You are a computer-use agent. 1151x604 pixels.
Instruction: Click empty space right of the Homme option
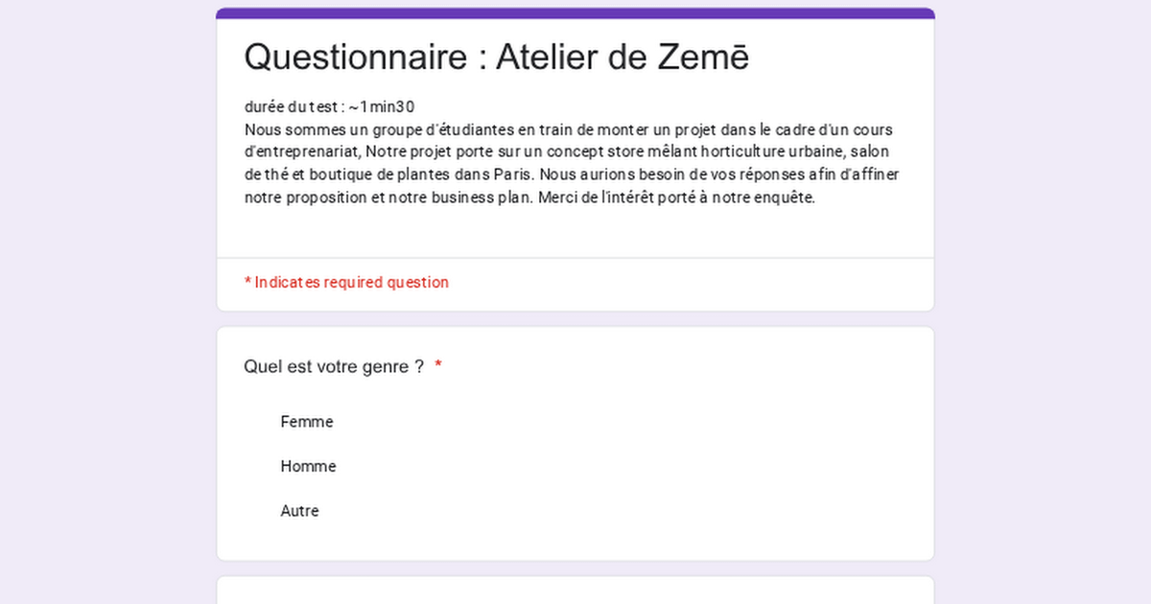coord(623,467)
